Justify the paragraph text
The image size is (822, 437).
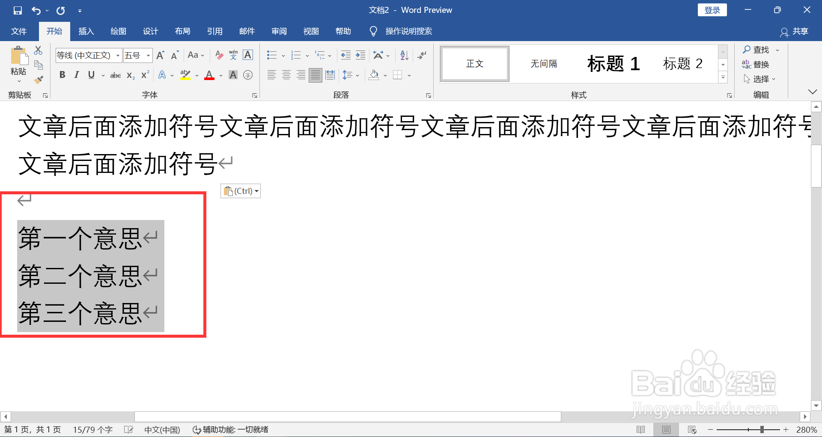click(316, 75)
